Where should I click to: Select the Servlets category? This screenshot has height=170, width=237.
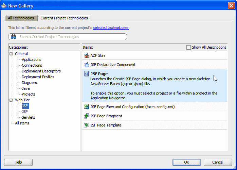coord(29,118)
